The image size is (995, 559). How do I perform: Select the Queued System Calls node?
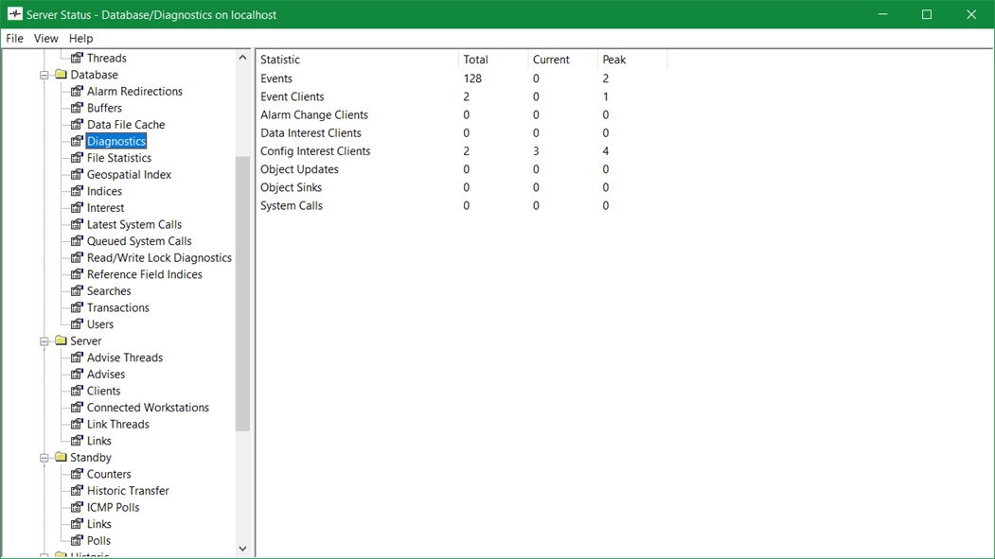139,241
